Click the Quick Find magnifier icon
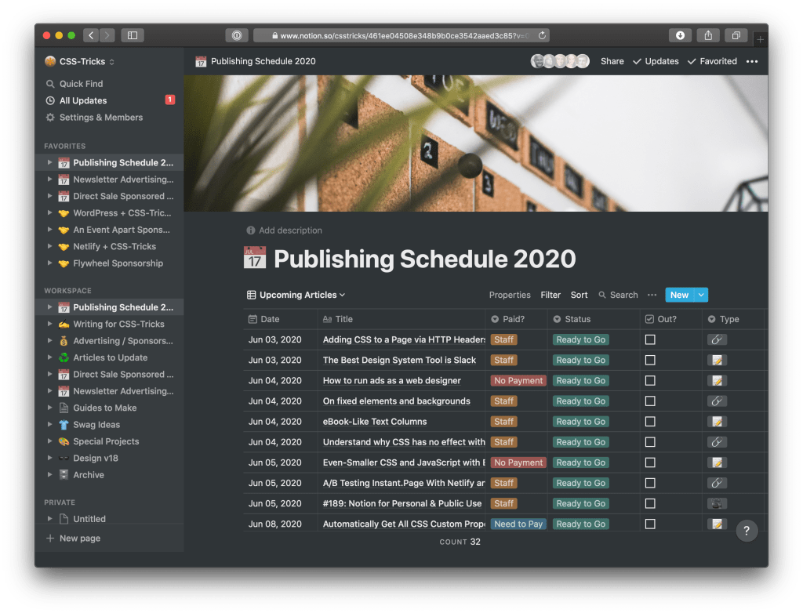 pyautogui.click(x=50, y=84)
